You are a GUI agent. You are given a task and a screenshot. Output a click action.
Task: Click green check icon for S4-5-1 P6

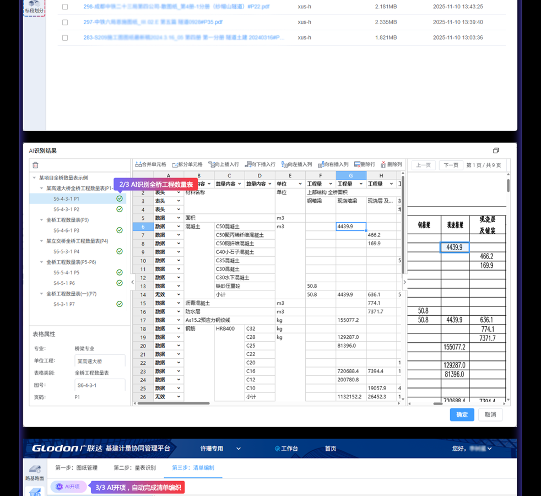[x=120, y=283]
